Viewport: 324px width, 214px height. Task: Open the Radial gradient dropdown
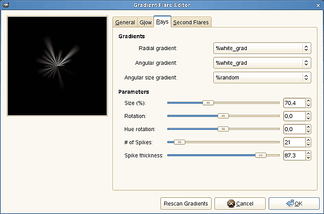262,48
